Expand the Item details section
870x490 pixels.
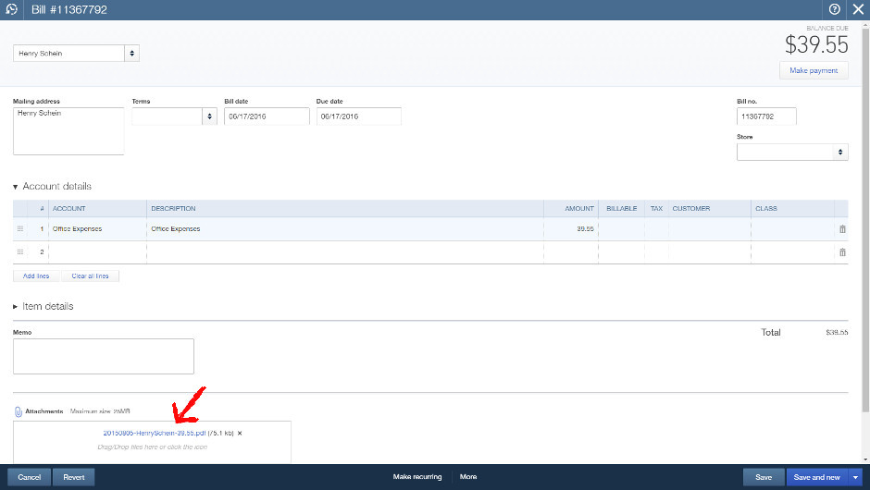click(x=15, y=307)
